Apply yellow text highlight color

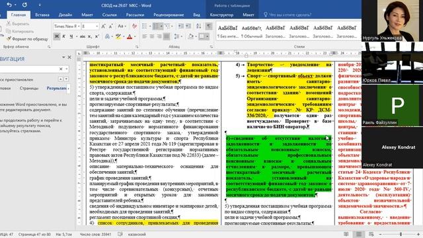click(x=118, y=36)
